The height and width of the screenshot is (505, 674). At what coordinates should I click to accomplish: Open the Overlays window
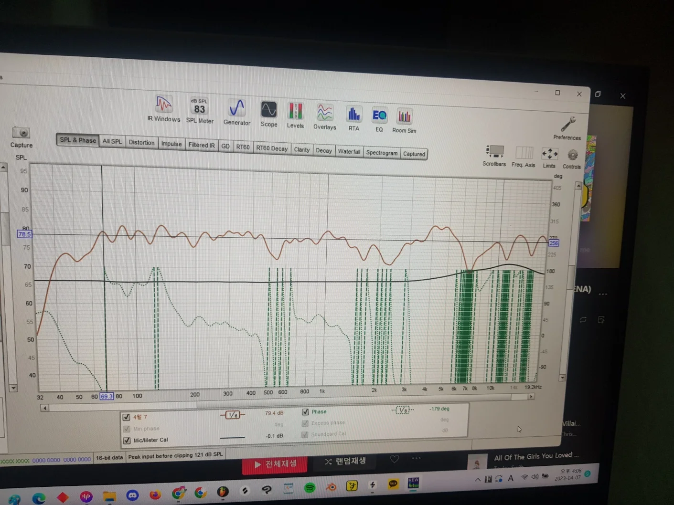coord(325,116)
